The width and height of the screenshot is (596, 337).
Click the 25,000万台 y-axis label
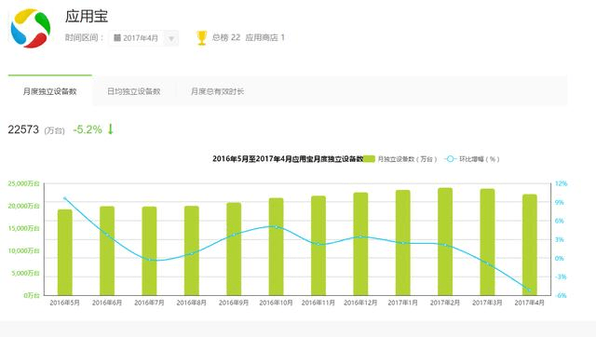(23, 183)
